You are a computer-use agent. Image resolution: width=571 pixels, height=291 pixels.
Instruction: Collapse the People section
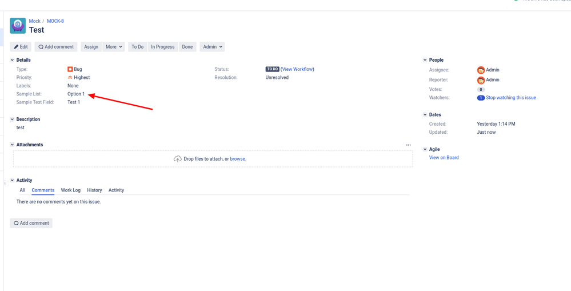425,60
